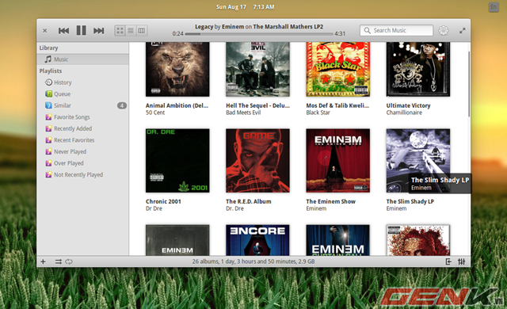
Task: Toggle repeat mode in bottom bar
Action: click(69, 261)
